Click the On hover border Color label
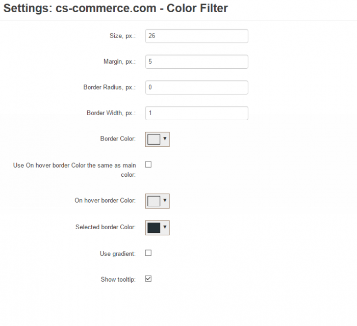Screen dimensions: 357x326 (105, 200)
